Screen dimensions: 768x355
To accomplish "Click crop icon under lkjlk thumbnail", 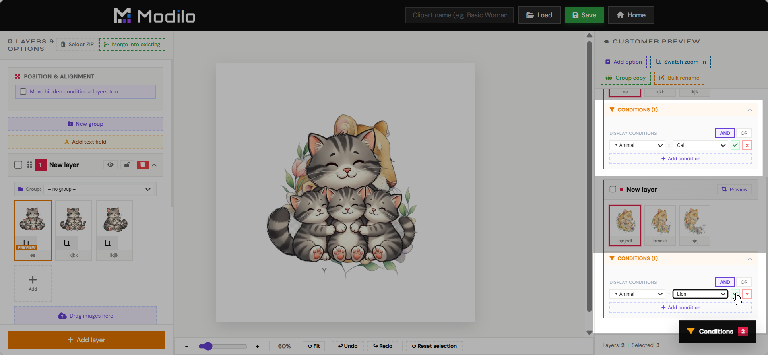I will tap(107, 243).
